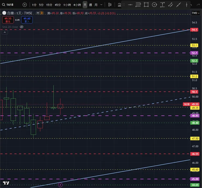The image size is (202, 188).
Task: Collapse the indicator legend with chevron
Action: tap(5, 32)
